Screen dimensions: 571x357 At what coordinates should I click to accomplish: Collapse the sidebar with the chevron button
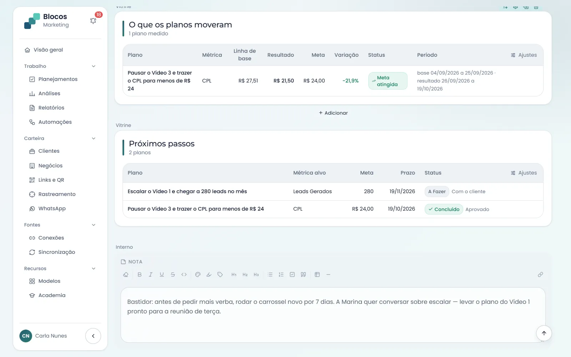pyautogui.click(x=93, y=336)
